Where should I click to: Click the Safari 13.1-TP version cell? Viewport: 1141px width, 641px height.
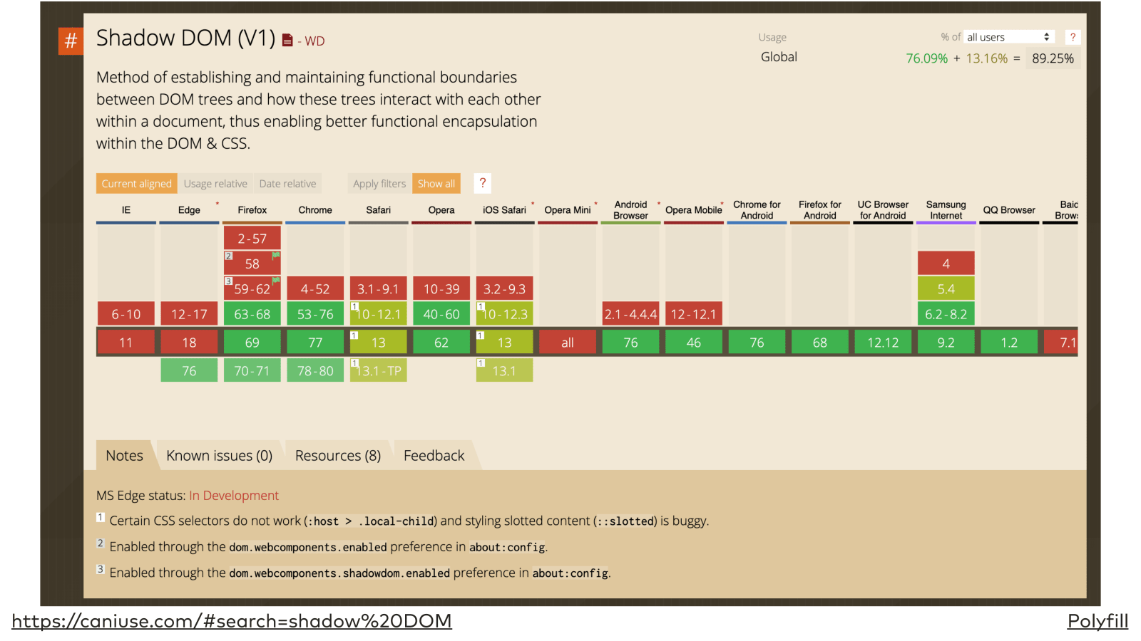379,370
